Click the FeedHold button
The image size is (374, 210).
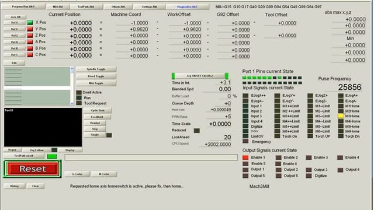click(97, 117)
